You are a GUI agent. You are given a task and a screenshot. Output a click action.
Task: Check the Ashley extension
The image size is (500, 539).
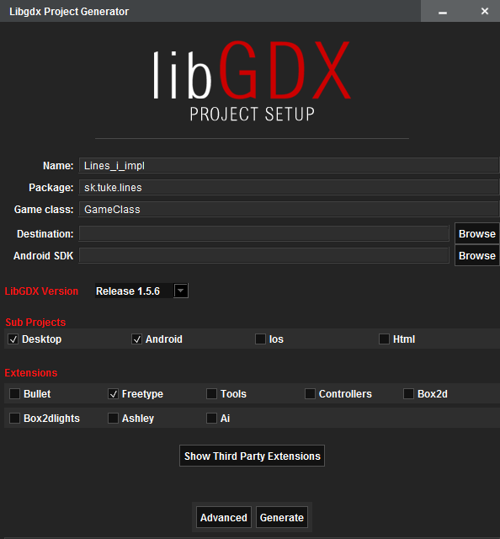(113, 418)
